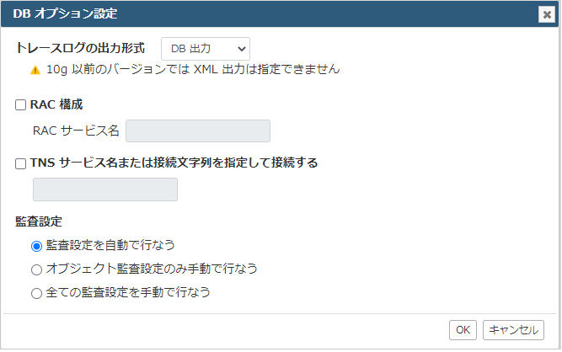562x352 pixels.
Task: Click the yellow warning triangle icon
Action: pos(35,70)
